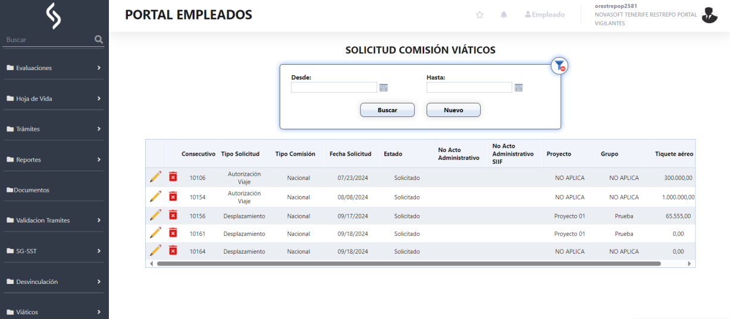Viewport: 730px width, 319px height.
Task: Focus the Hasta date field
Action: coord(469,87)
